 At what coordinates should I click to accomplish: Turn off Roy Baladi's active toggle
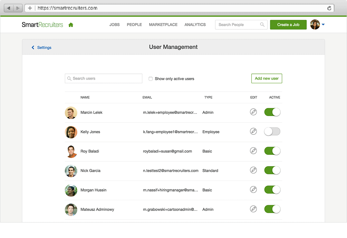coord(272,151)
